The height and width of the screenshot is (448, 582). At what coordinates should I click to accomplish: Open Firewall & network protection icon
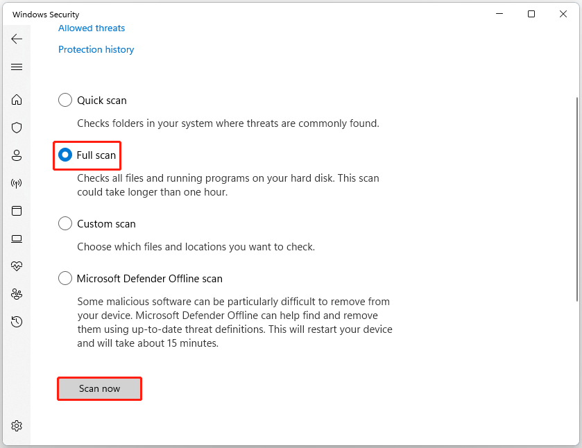[x=17, y=183]
